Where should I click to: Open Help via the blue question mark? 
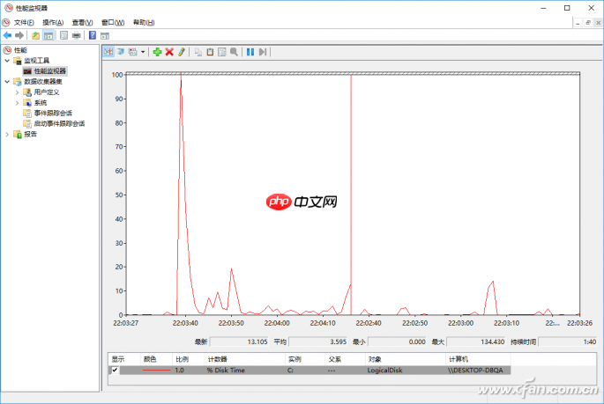[93, 35]
